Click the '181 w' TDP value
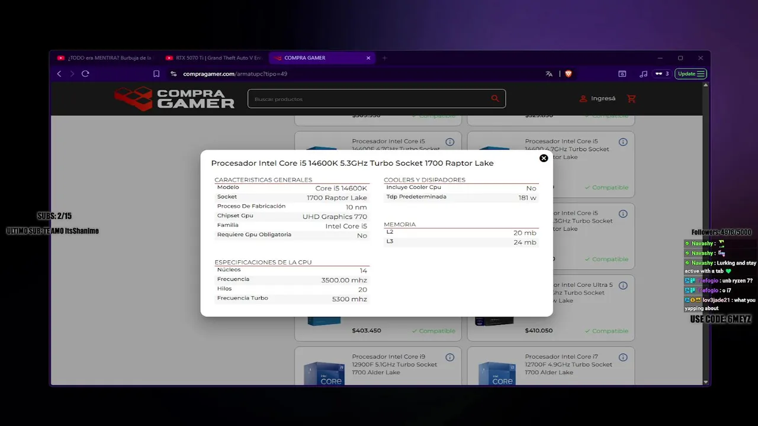 (x=527, y=198)
